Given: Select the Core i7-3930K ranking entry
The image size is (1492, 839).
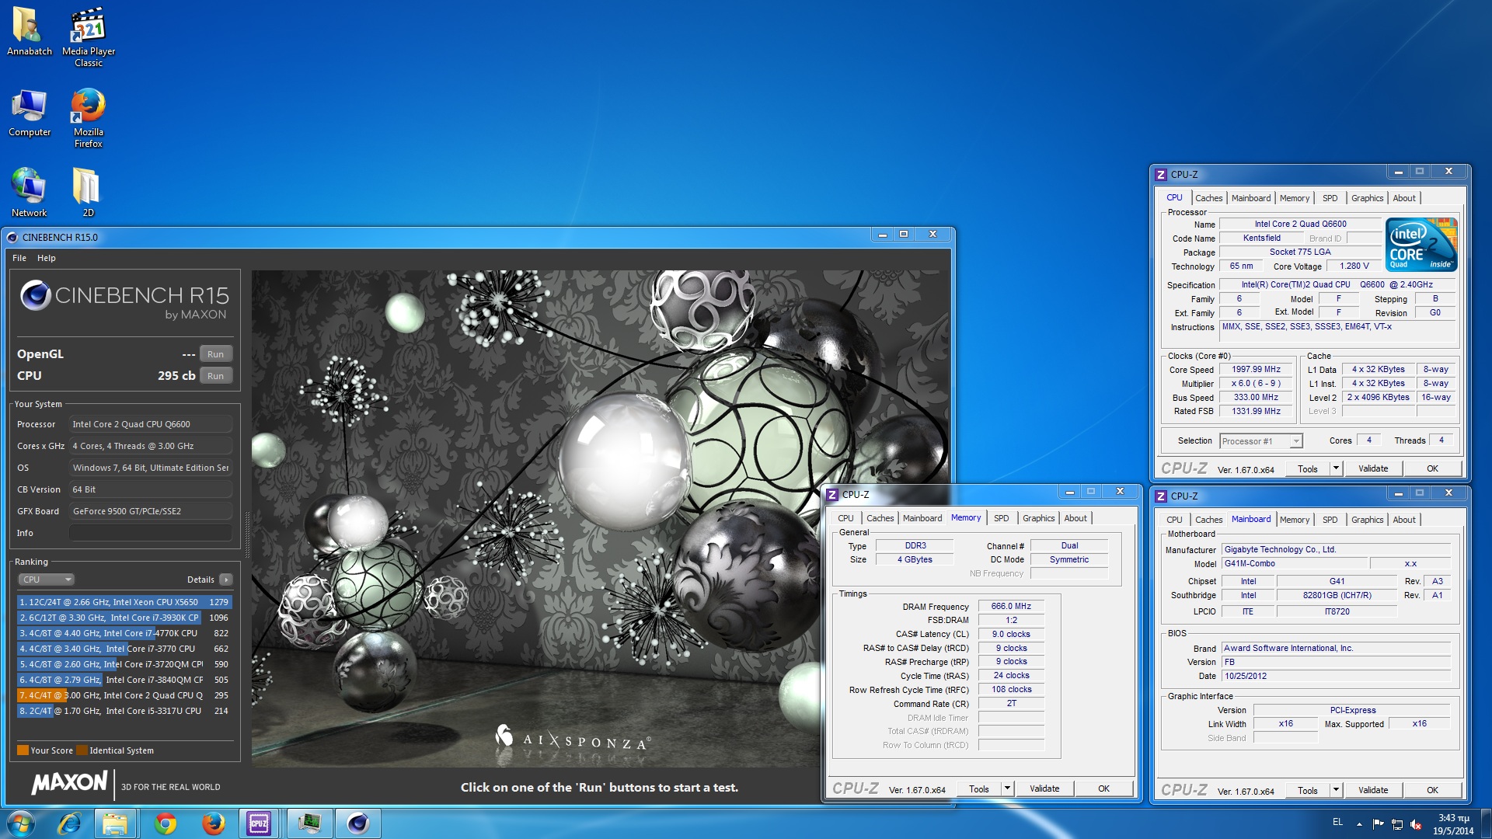Looking at the screenshot, I should 124,618.
